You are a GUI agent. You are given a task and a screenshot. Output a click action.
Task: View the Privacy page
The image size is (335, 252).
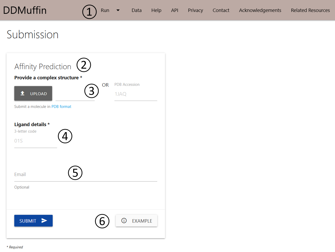[x=195, y=10]
